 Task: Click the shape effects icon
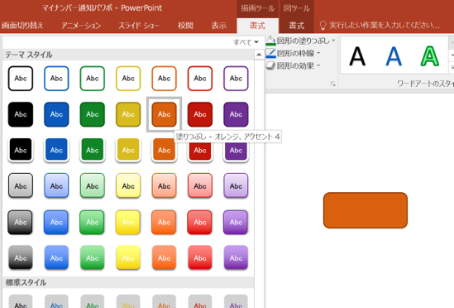270,66
